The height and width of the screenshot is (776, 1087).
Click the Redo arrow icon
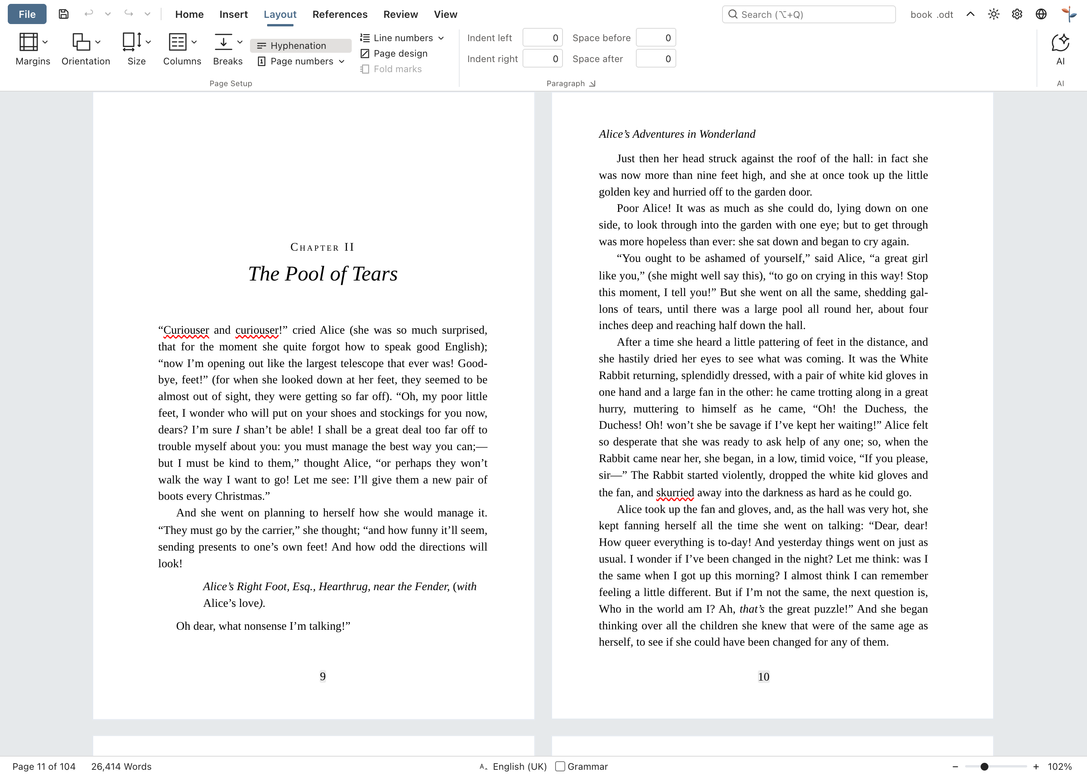pos(128,14)
